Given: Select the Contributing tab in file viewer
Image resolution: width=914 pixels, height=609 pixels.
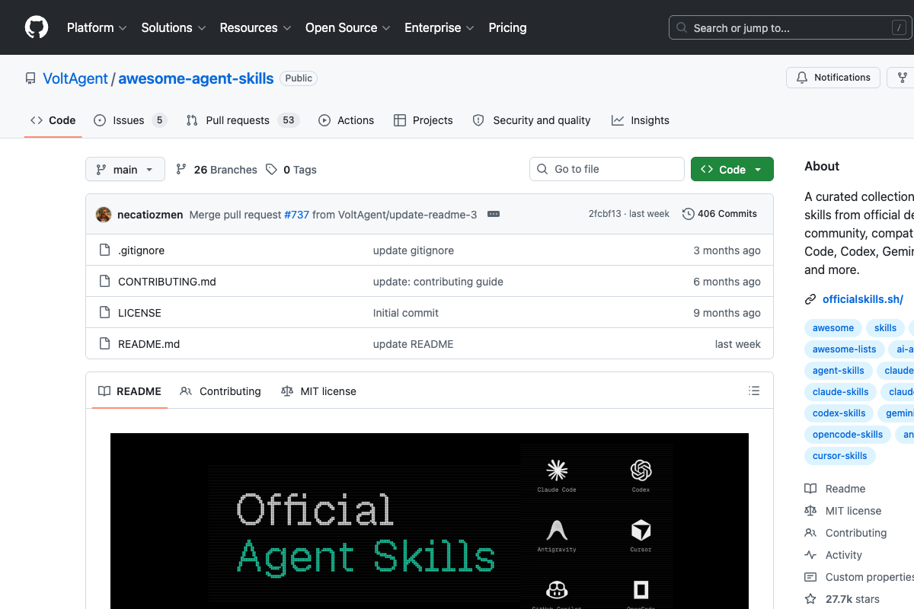Looking at the screenshot, I should pos(220,391).
